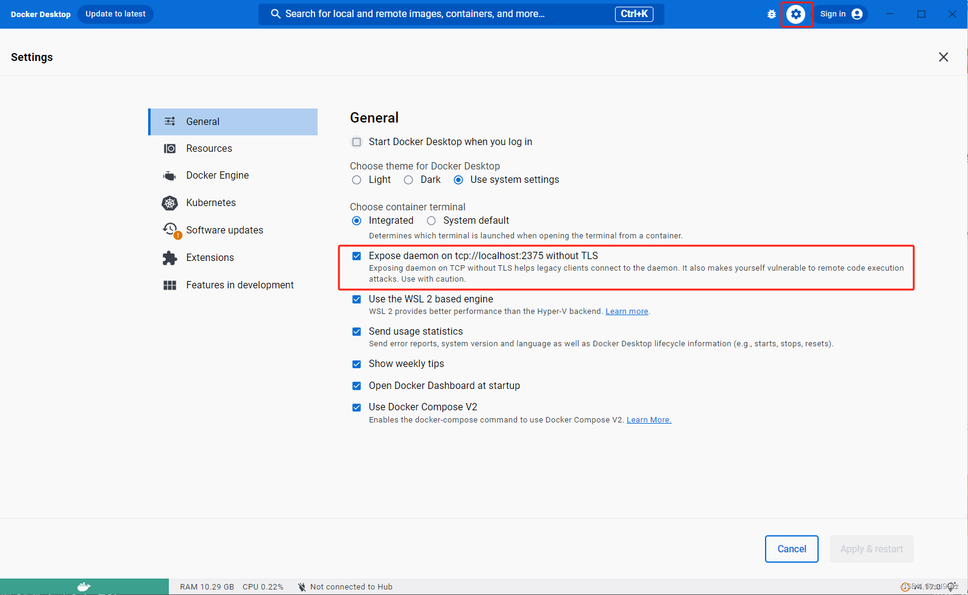The height and width of the screenshot is (595, 968).
Task: Click the unplugged Hub connection icon
Action: [x=302, y=587]
